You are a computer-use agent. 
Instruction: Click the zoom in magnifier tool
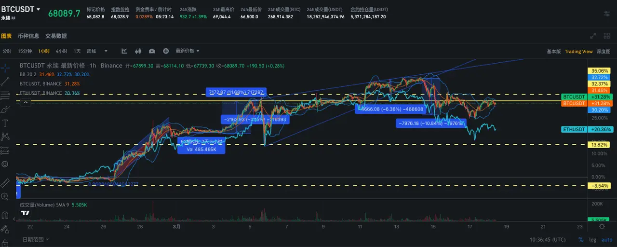5,196
